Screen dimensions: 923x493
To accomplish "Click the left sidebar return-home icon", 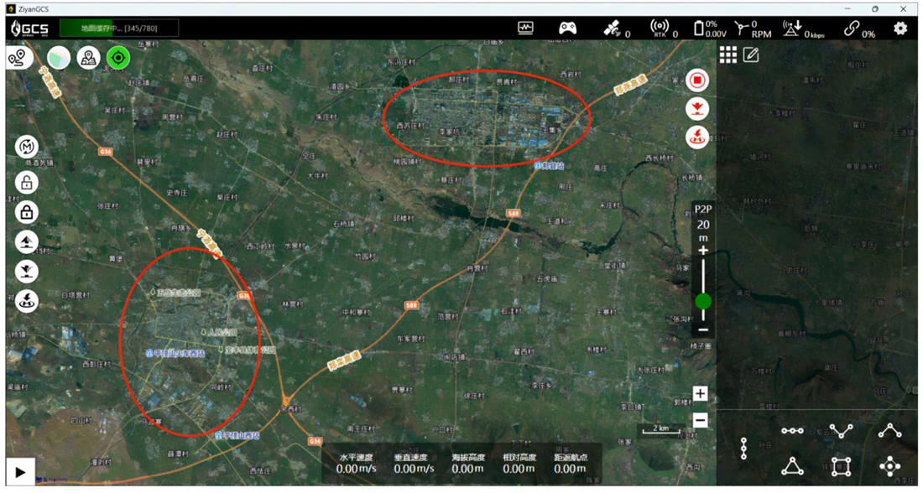I will coord(27,301).
